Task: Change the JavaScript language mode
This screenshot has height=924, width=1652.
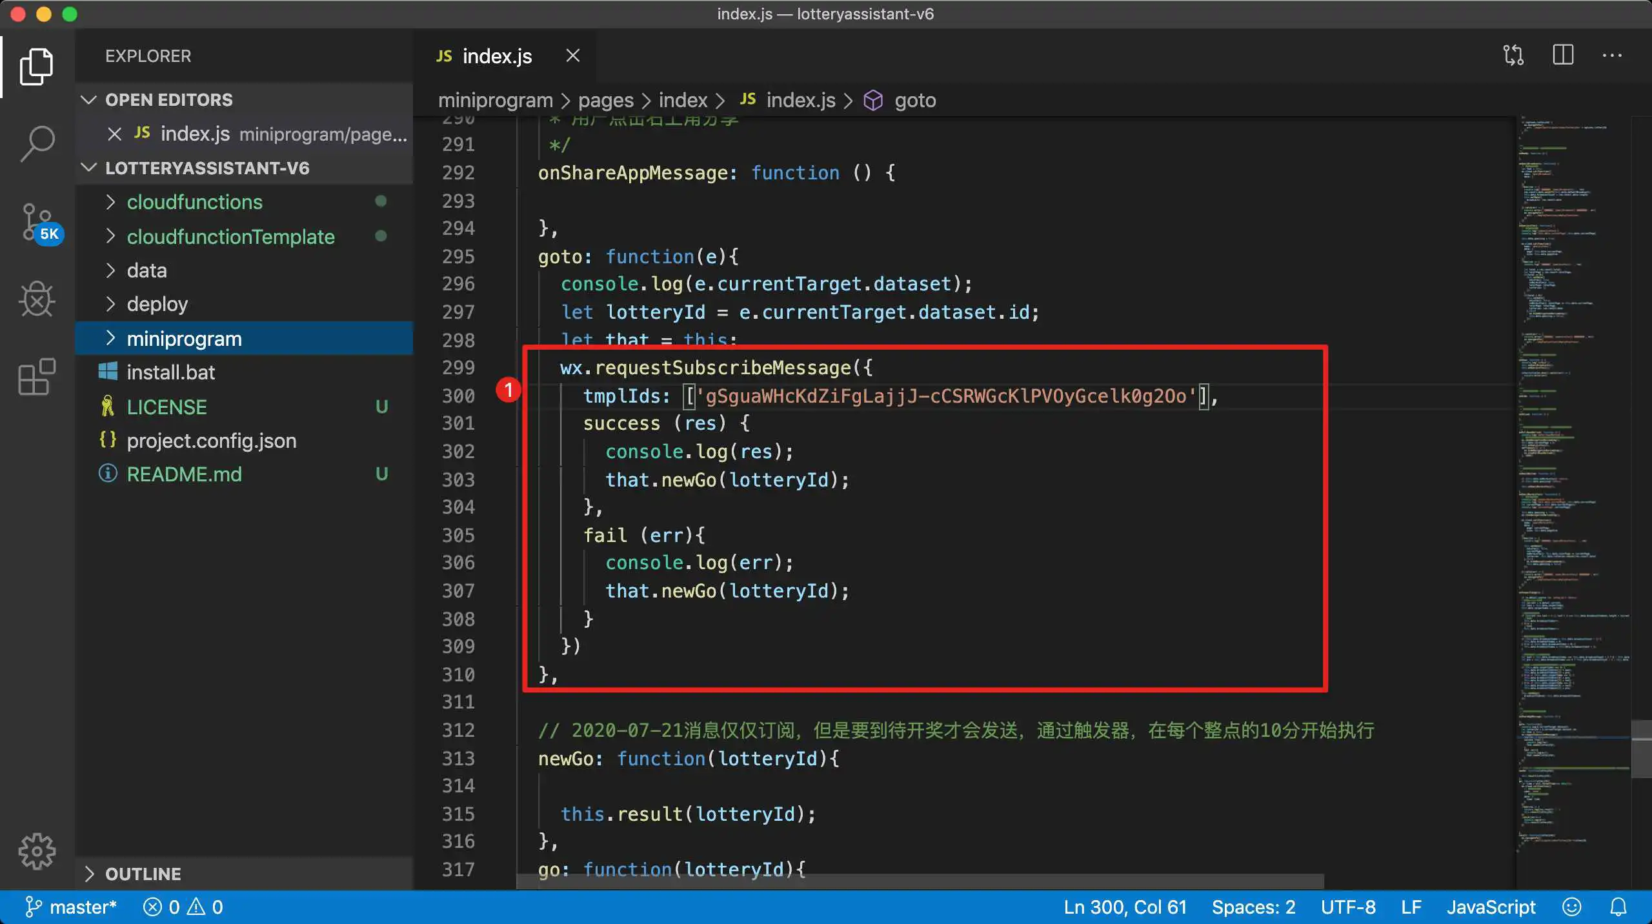Action: 1491,907
